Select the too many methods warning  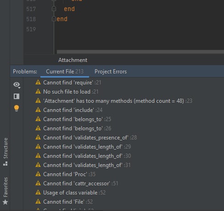113,101
